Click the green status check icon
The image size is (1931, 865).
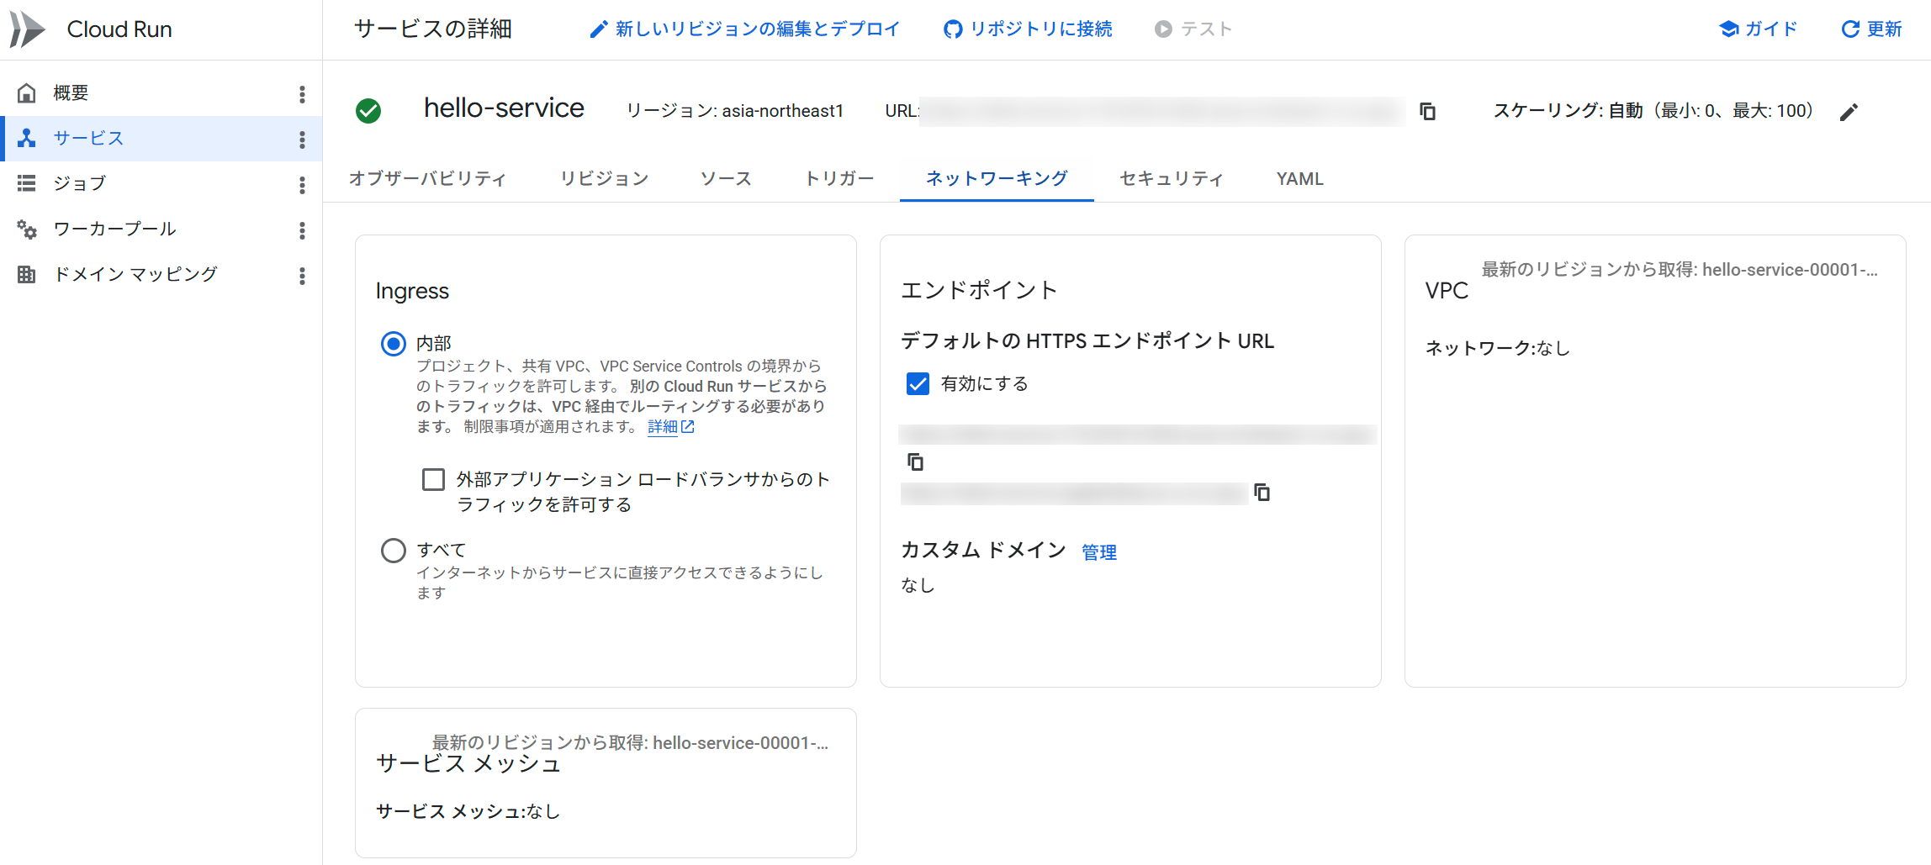pyautogui.click(x=368, y=111)
